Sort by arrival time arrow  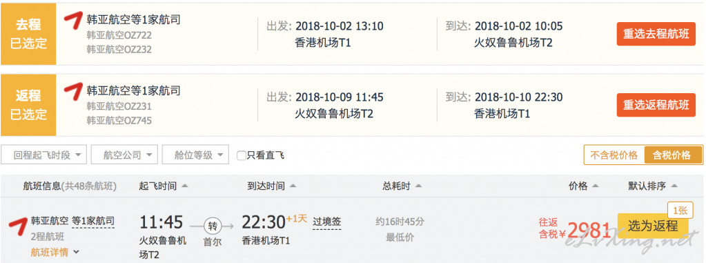coord(293,186)
